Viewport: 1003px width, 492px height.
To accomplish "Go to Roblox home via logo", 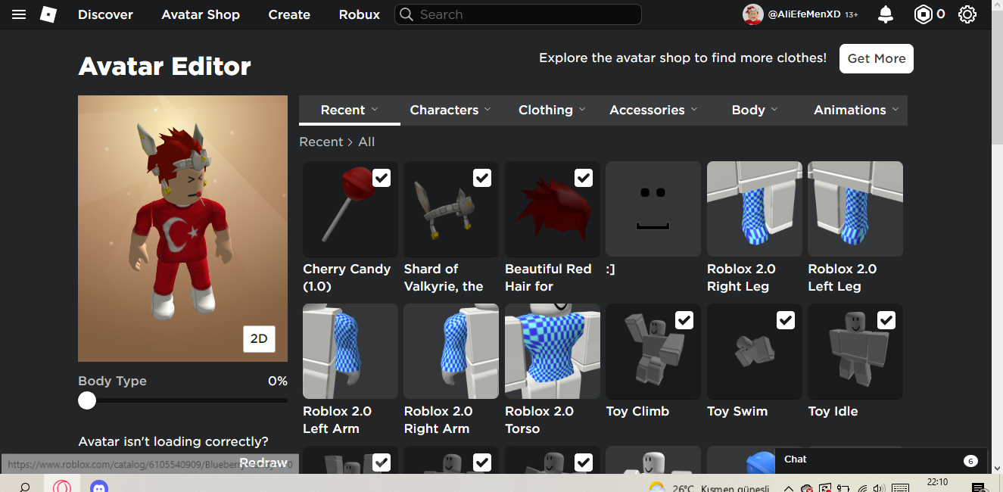I will pyautogui.click(x=48, y=14).
